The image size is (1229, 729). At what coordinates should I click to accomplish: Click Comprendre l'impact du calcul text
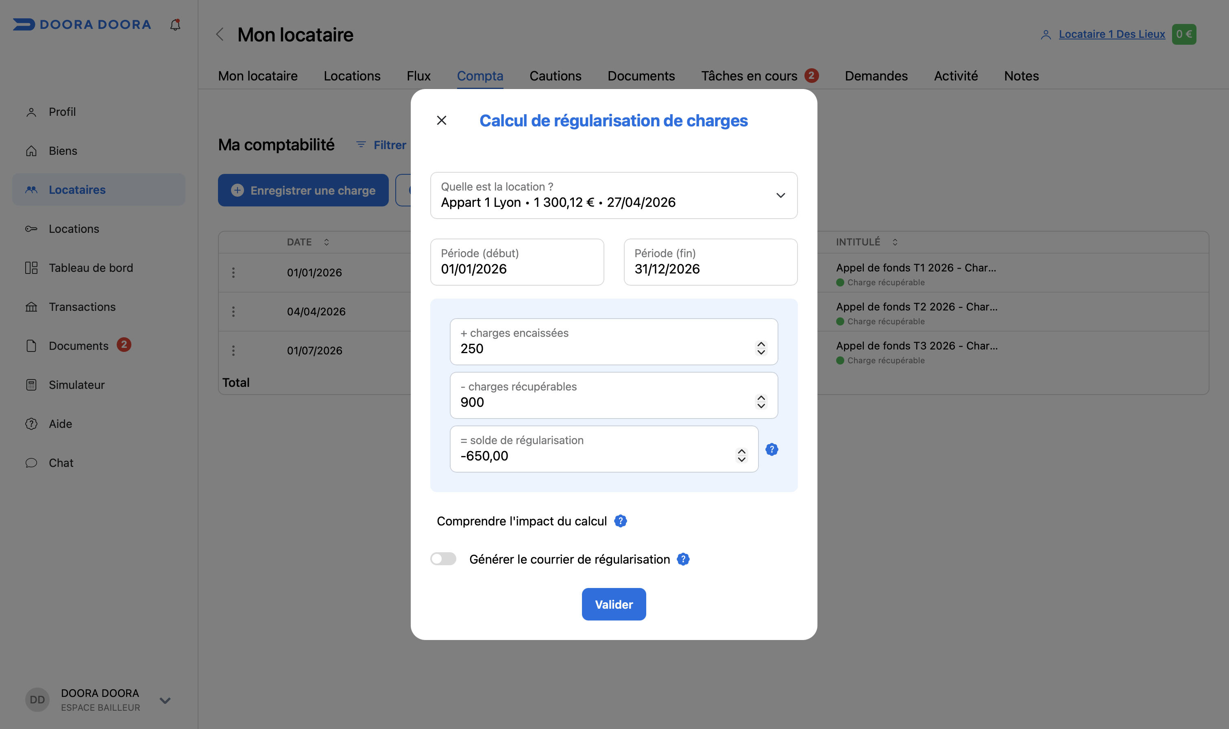(522, 521)
